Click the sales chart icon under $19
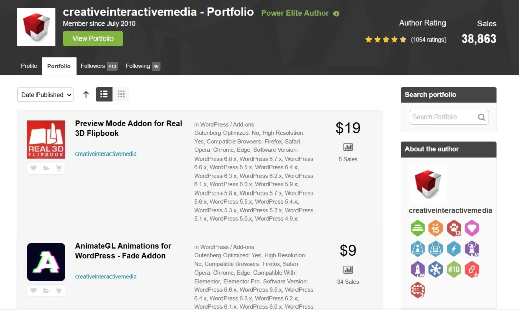519x310 pixels. (x=348, y=147)
